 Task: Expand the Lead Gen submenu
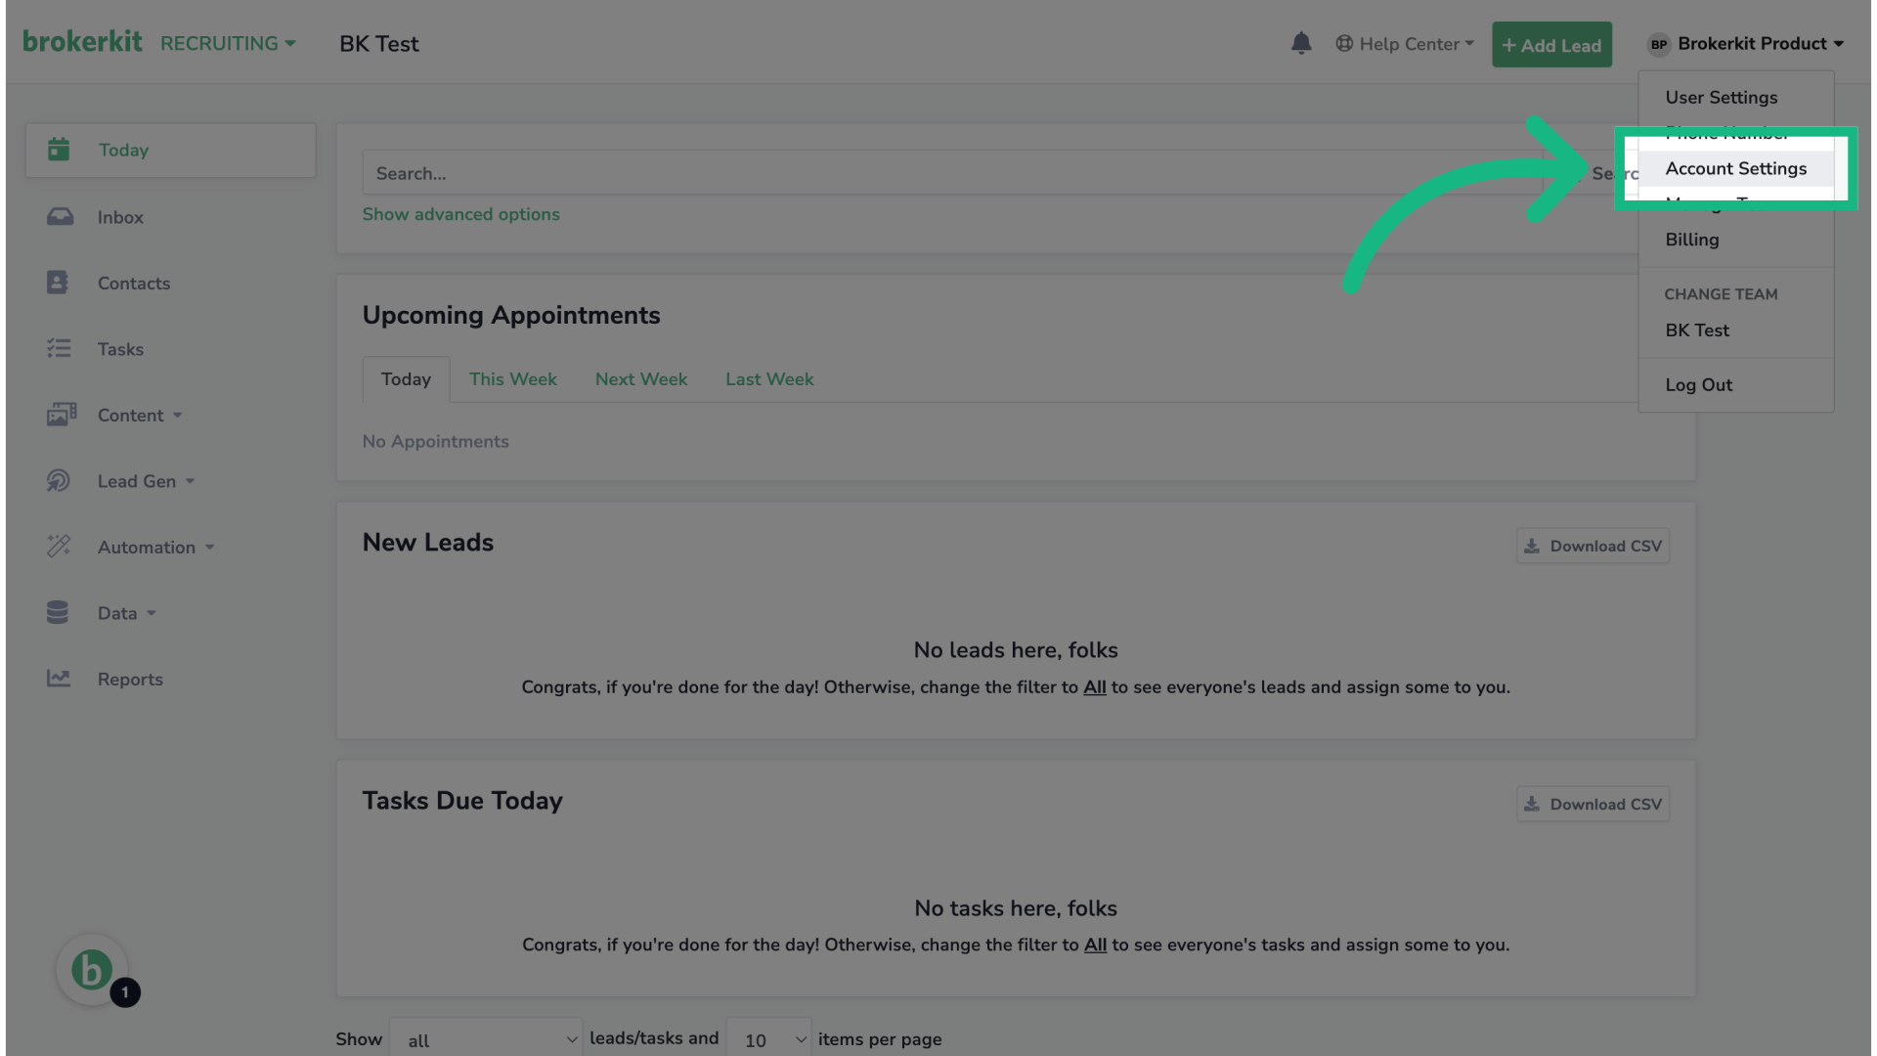pos(146,481)
